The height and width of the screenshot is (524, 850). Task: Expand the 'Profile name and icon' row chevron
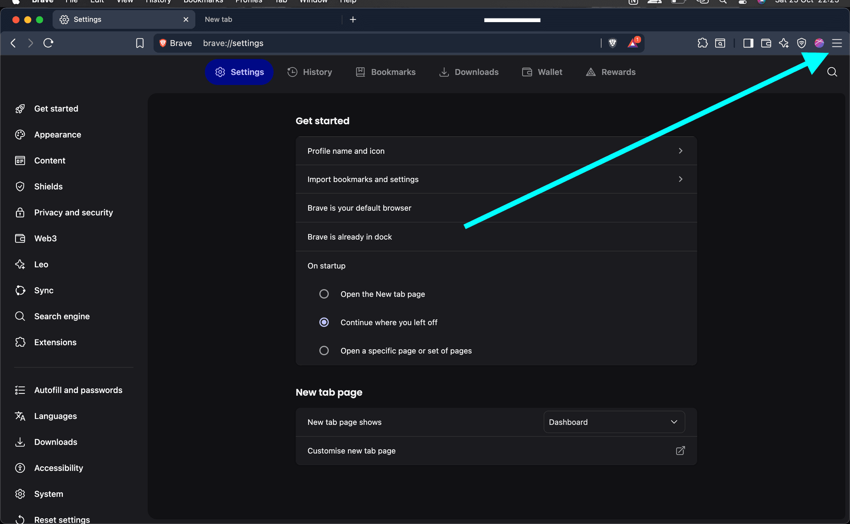click(x=680, y=151)
